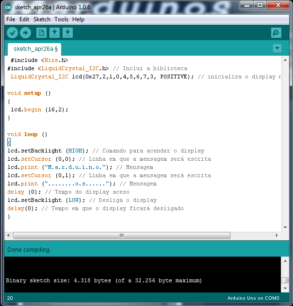Image resolution: width=293 pixels, height=306 pixels.
Task: Maximize the Arduino window
Action: [260, 5]
